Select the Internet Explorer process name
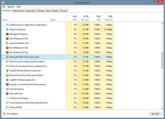The image size is (165, 119). [17, 89]
